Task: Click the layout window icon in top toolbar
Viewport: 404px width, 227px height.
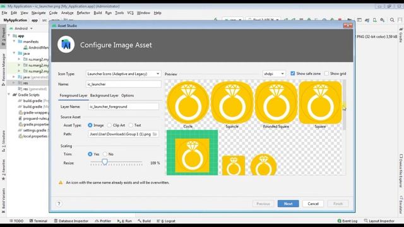Action: (359, 20)
